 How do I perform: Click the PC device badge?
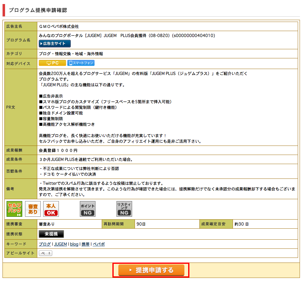pos(52,63)
